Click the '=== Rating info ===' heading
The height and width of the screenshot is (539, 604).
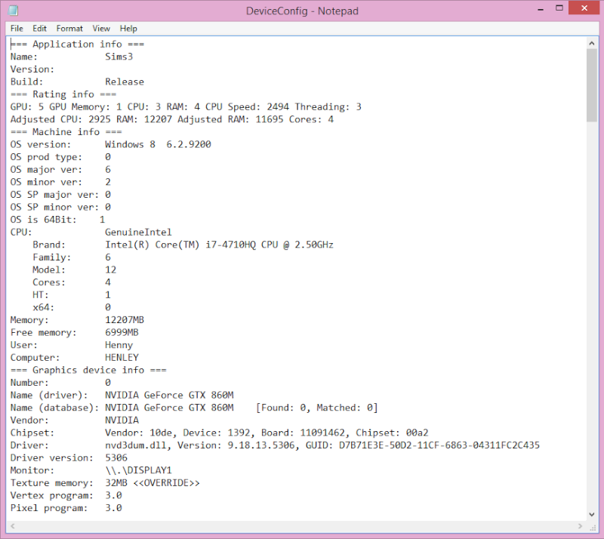[x=63, y=94]
